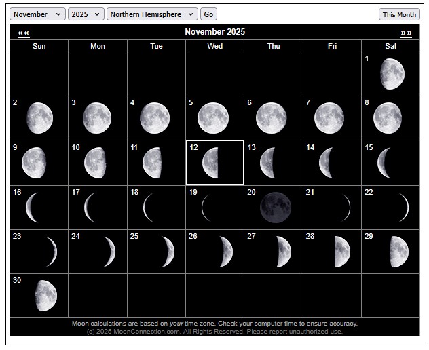The width and height of the screenshot is (429, 350).
Task: Click the waning gibbous moon on November 9
Action: coord(34,163)
